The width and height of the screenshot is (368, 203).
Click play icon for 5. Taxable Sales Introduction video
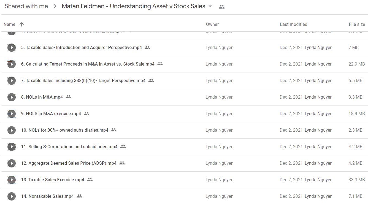11,48
